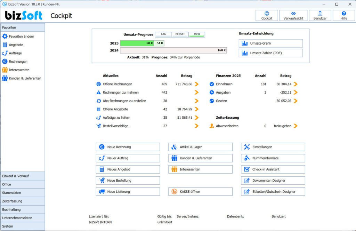Viewport: 356px width, 231px height.
Task: Click the Aufträge zu liefern icon
Action: pyautogui.click(x=98, y=118)
